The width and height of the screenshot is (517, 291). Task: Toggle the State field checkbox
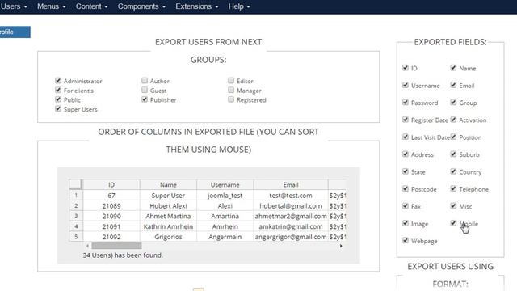tap(406, 171)
